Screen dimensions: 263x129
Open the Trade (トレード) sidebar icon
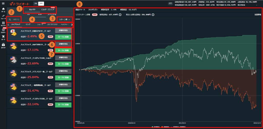pos(3,17)
